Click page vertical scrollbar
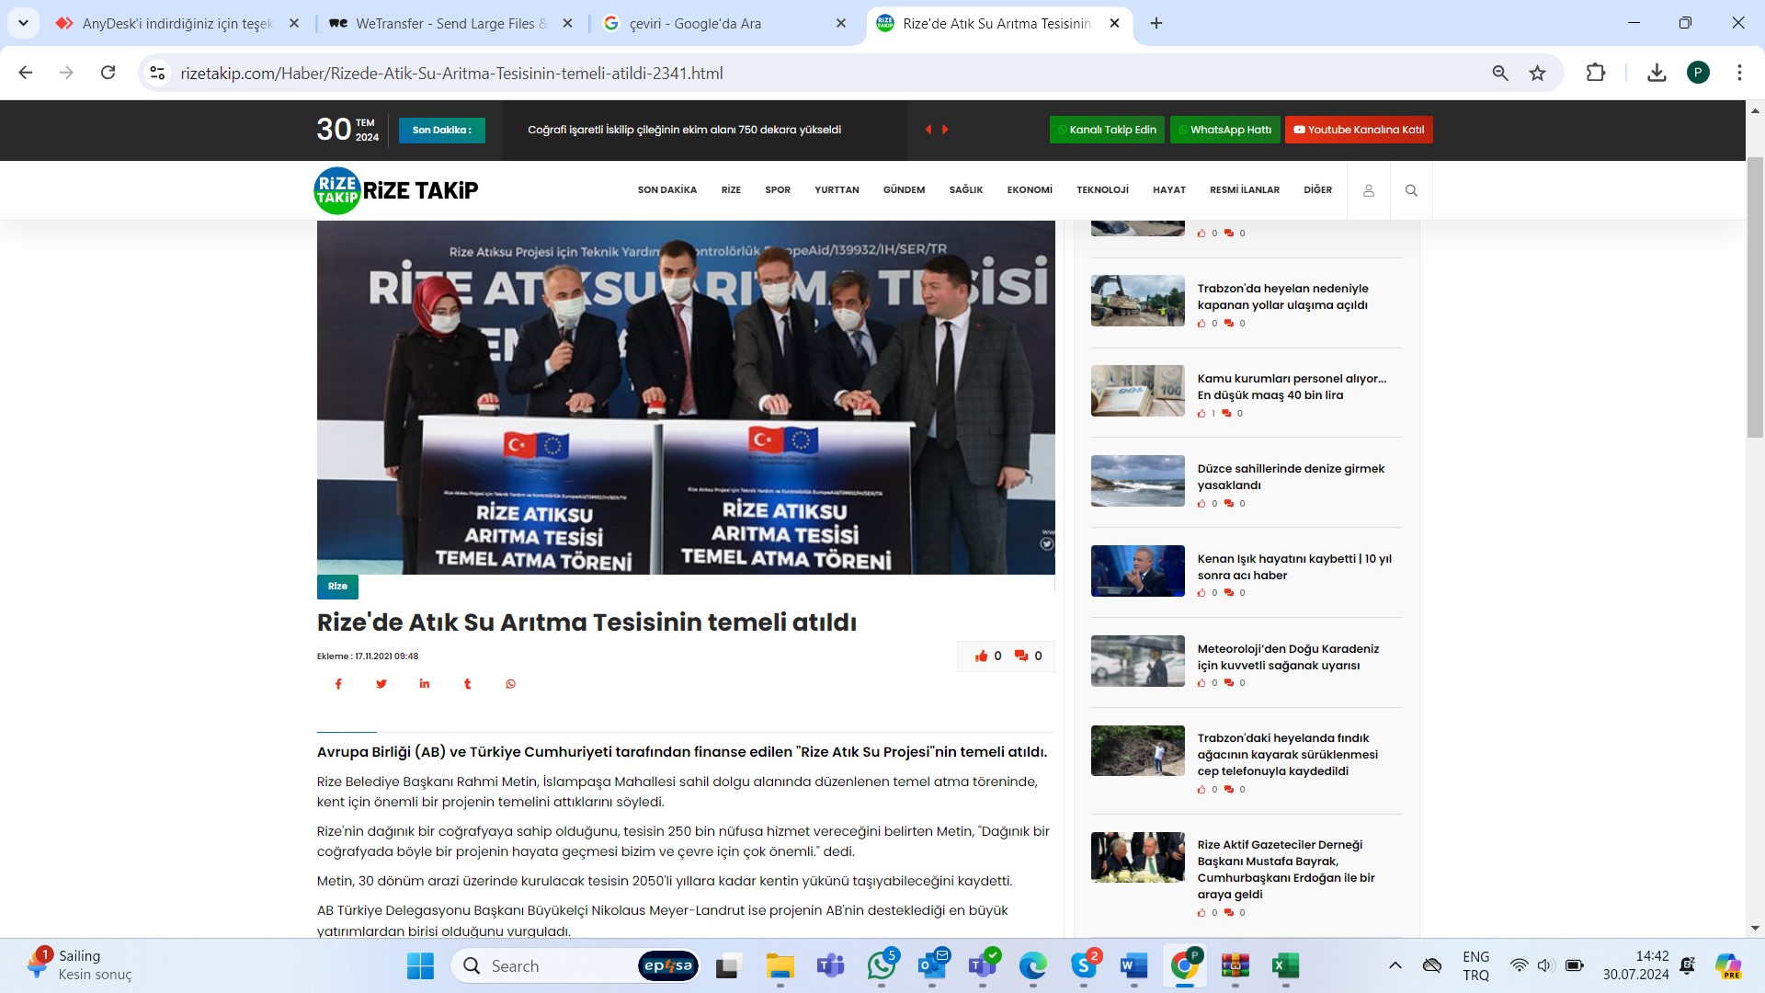The image size is (1765, 993). coord(1755,297)
